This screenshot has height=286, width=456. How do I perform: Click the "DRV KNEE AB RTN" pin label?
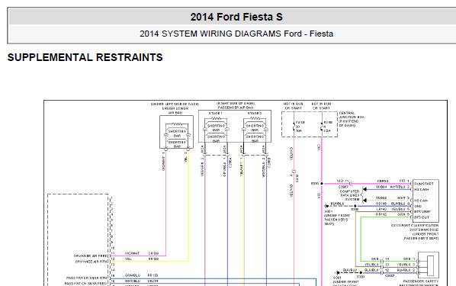92,262
